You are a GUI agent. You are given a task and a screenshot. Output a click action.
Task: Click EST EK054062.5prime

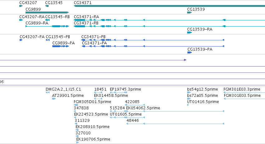pyautogui.click(x=143, y=108)
